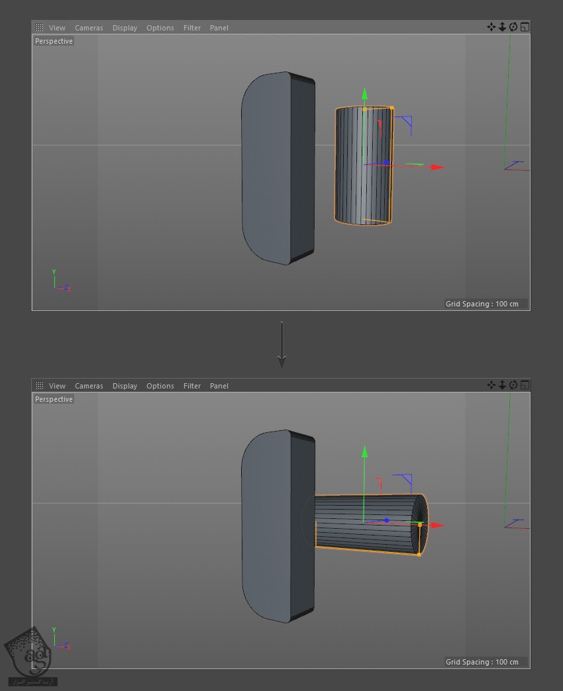Viewport: 563px width, 691px height.
Task: Click the grip handle icon left of top View menu
Action: coord(39,28)
